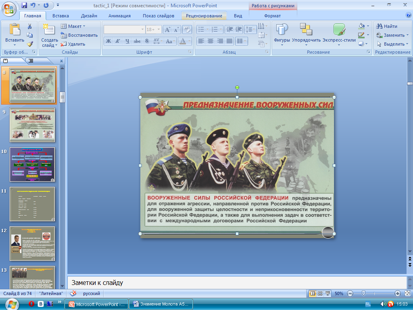Click the русский language indicator
Viewport: 413px width, 310px height.
[x=92, y=293]
